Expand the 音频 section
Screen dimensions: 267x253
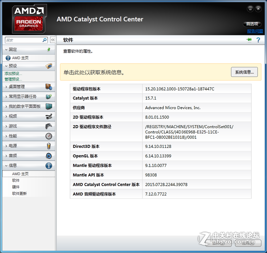point(6,156)
